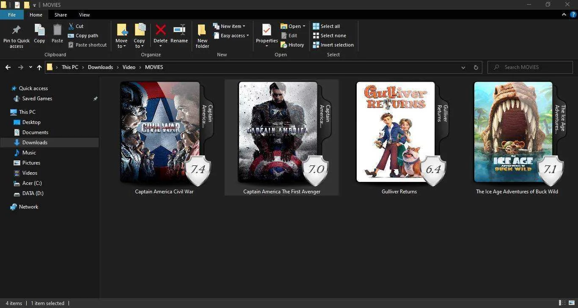This screenshot has width=578, height=308.
Task: Go back with Back arrow
Action: 8,67
